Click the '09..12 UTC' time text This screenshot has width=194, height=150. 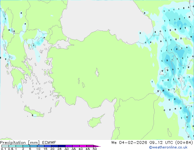pos(161,143)
